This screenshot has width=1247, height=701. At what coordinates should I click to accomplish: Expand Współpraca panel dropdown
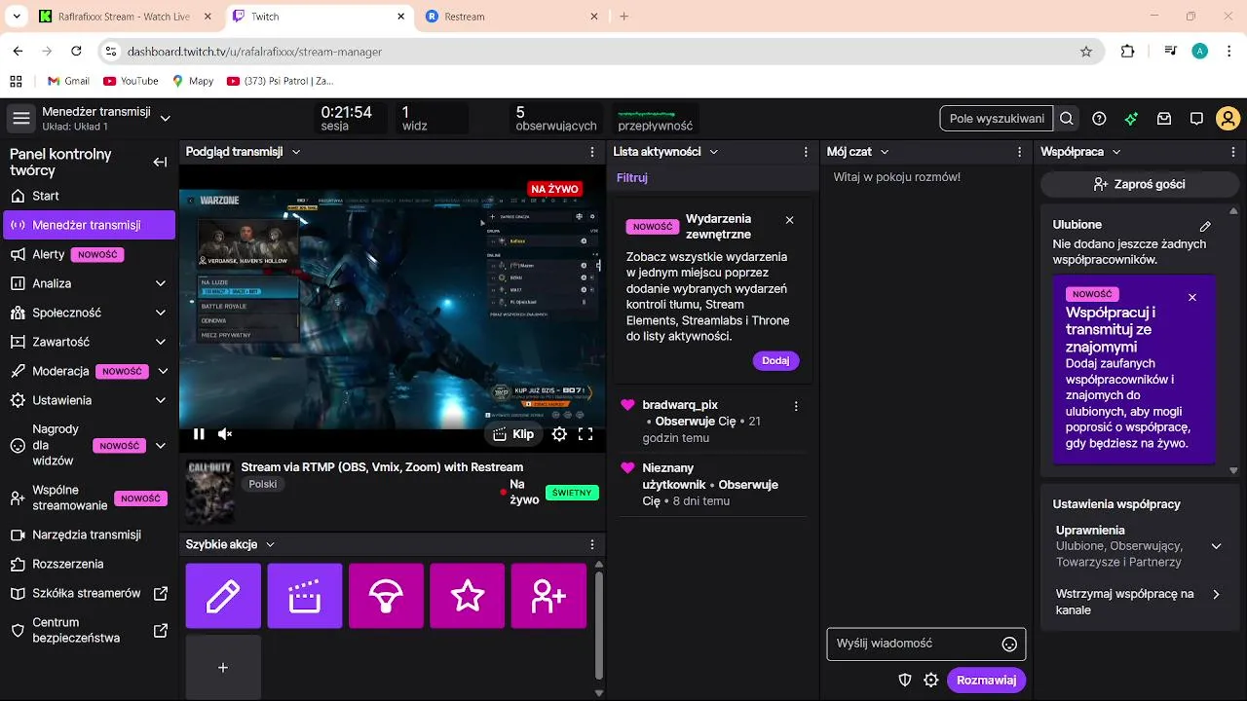1116,152
